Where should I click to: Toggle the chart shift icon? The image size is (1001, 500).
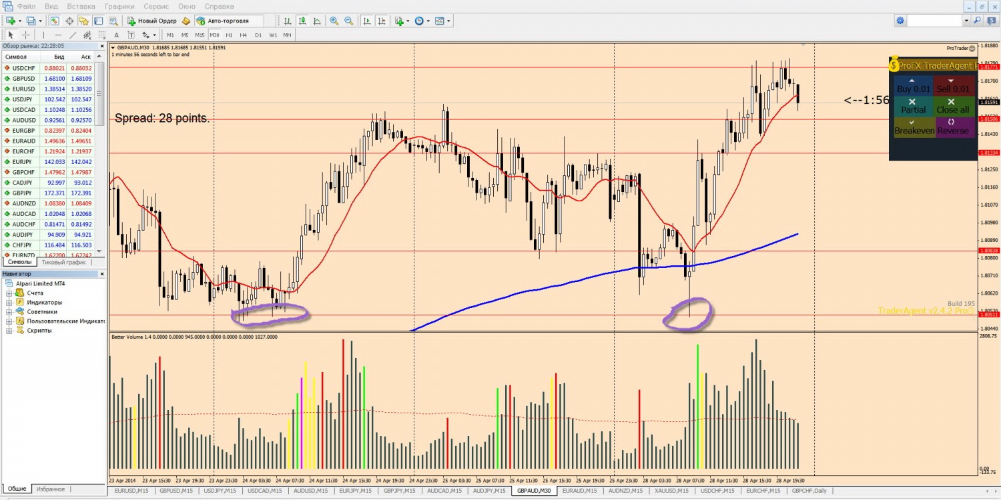tap(382, 21)
